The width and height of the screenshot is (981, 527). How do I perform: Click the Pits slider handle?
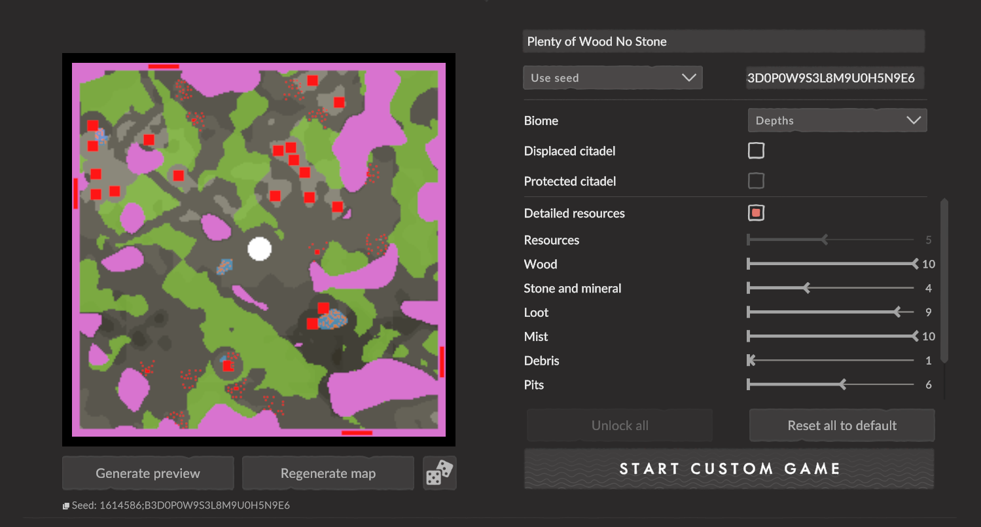pyautogui.click(x=842, y=385)
